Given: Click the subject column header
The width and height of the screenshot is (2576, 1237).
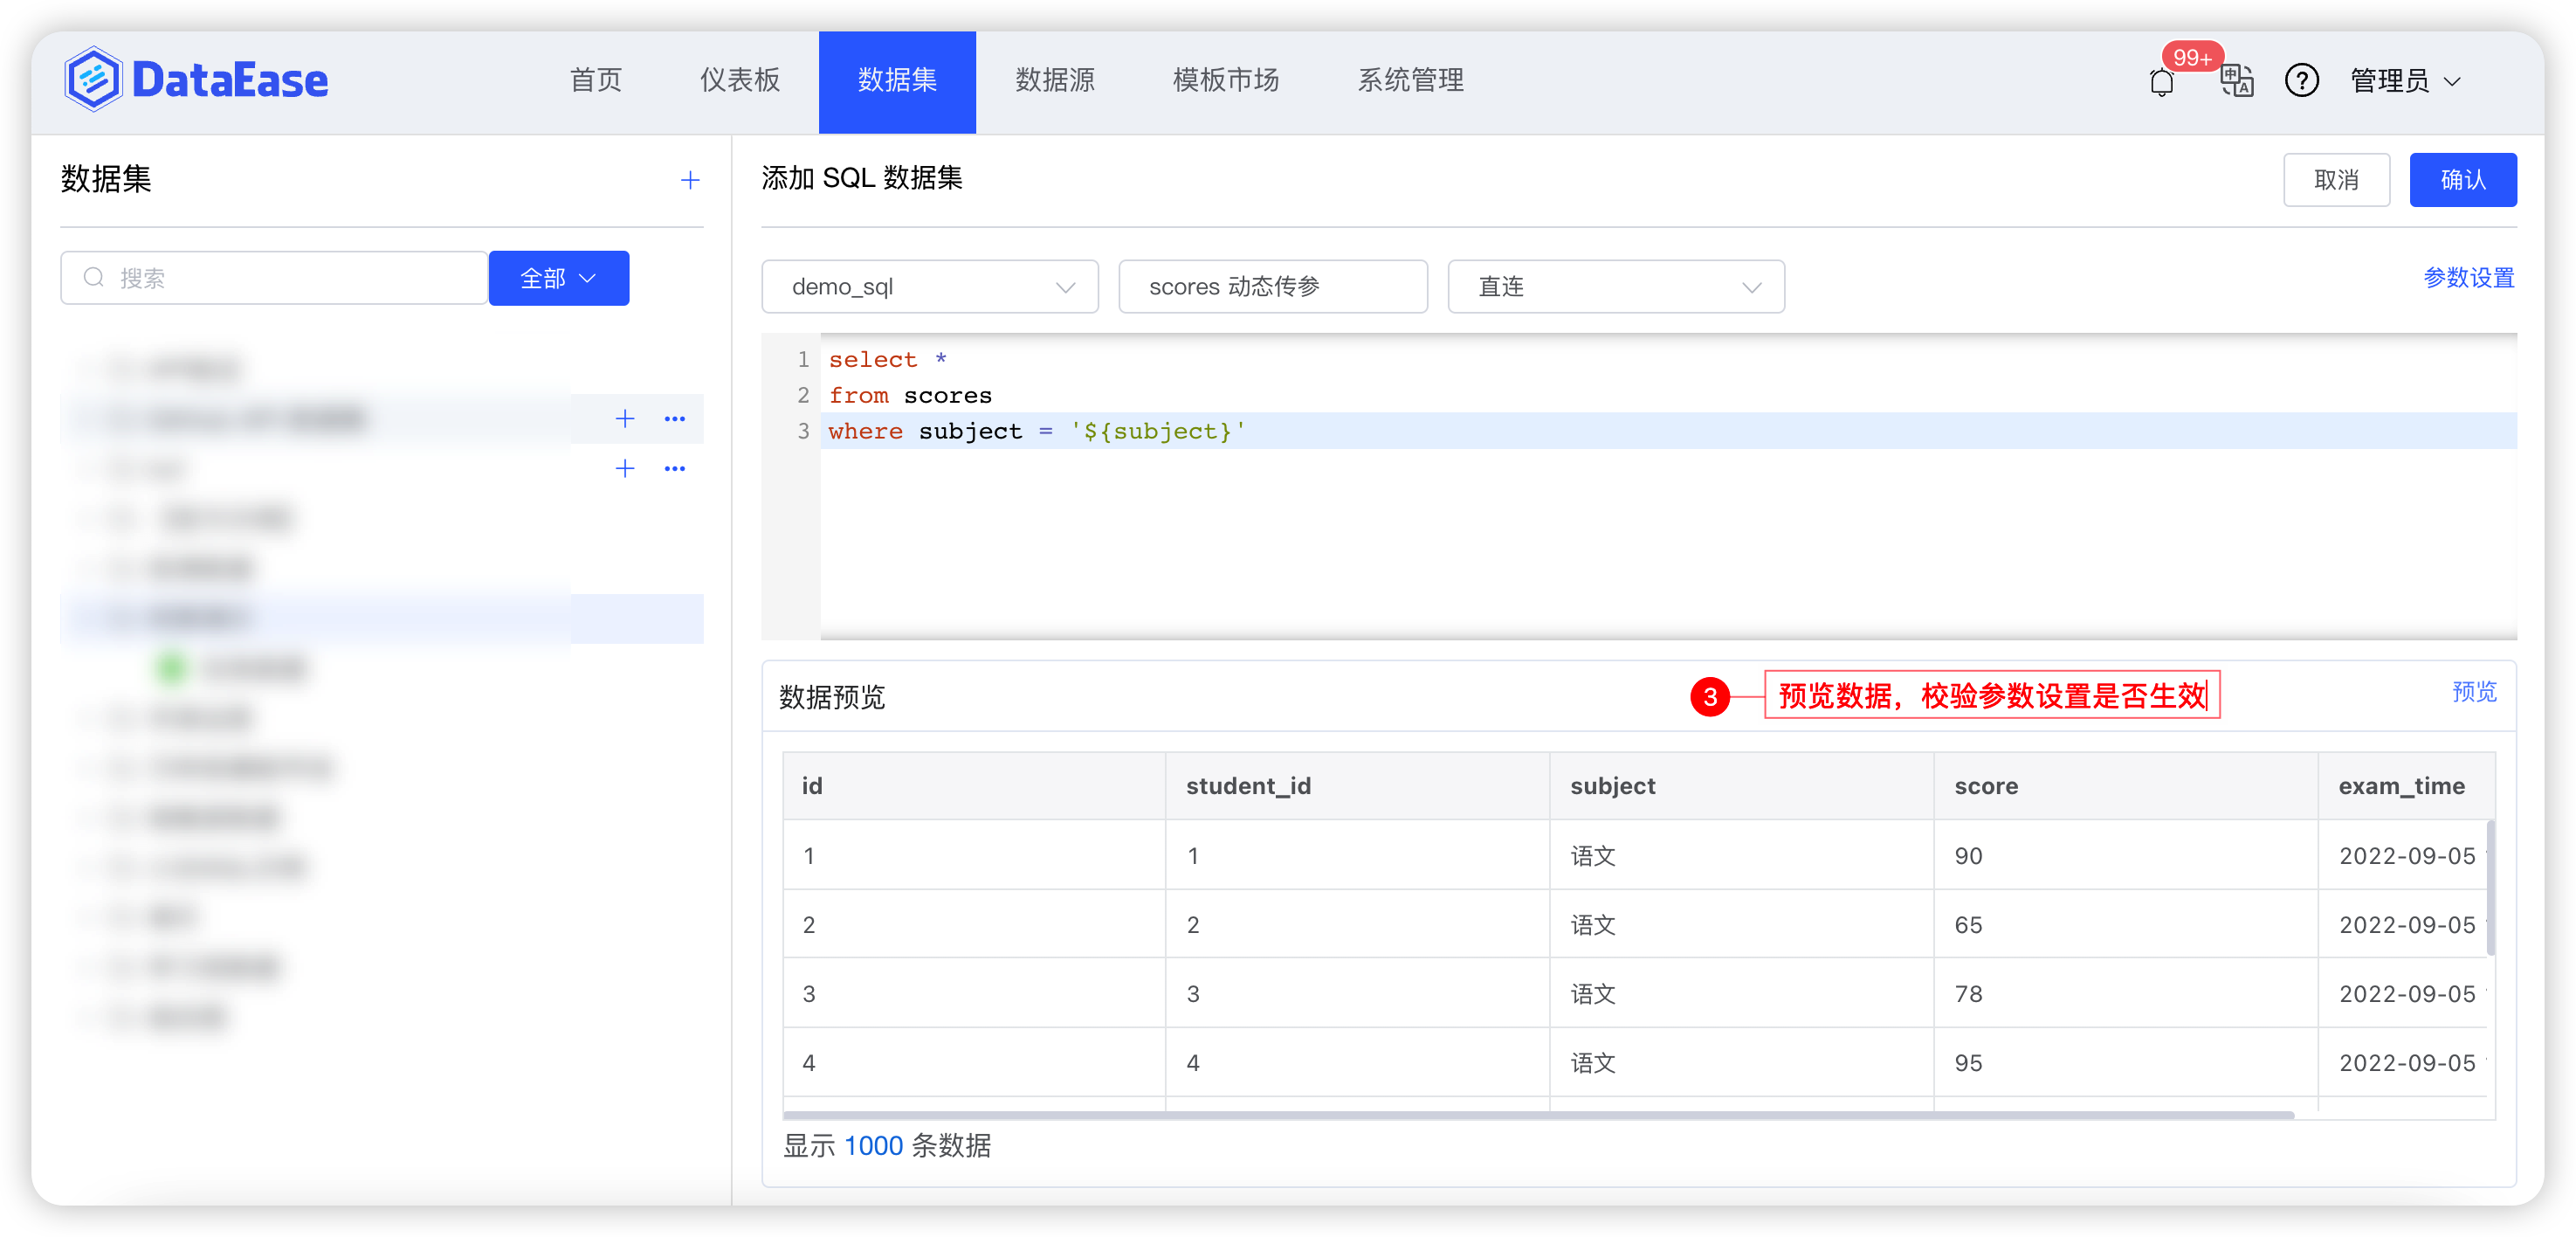Looking at the screenshot, I should pyautogui.click(x=1742, y=785).
